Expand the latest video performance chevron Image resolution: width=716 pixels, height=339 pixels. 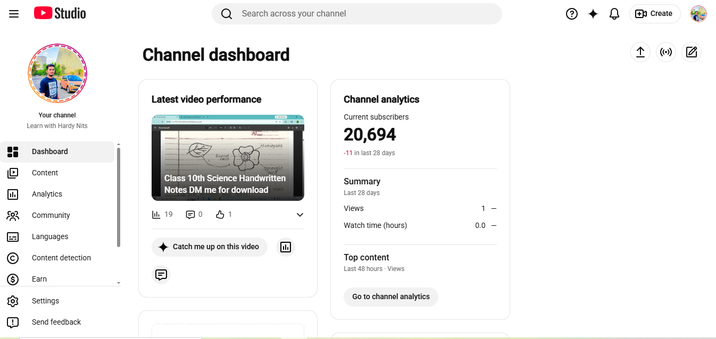300,215
